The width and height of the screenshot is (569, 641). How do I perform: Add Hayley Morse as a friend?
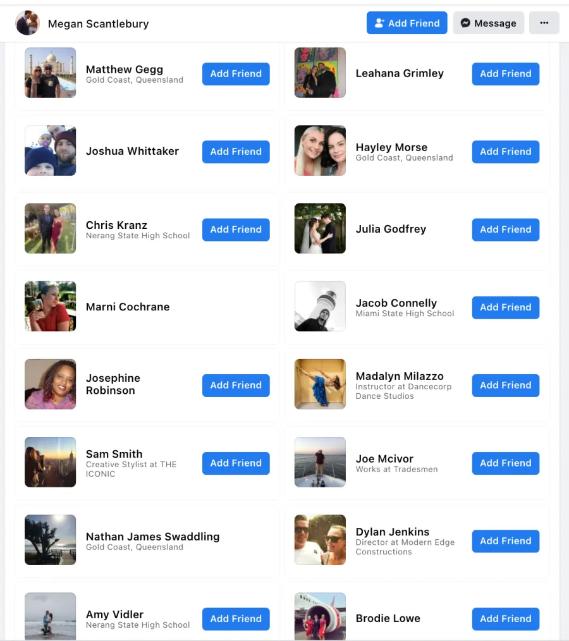click(506, 152)
